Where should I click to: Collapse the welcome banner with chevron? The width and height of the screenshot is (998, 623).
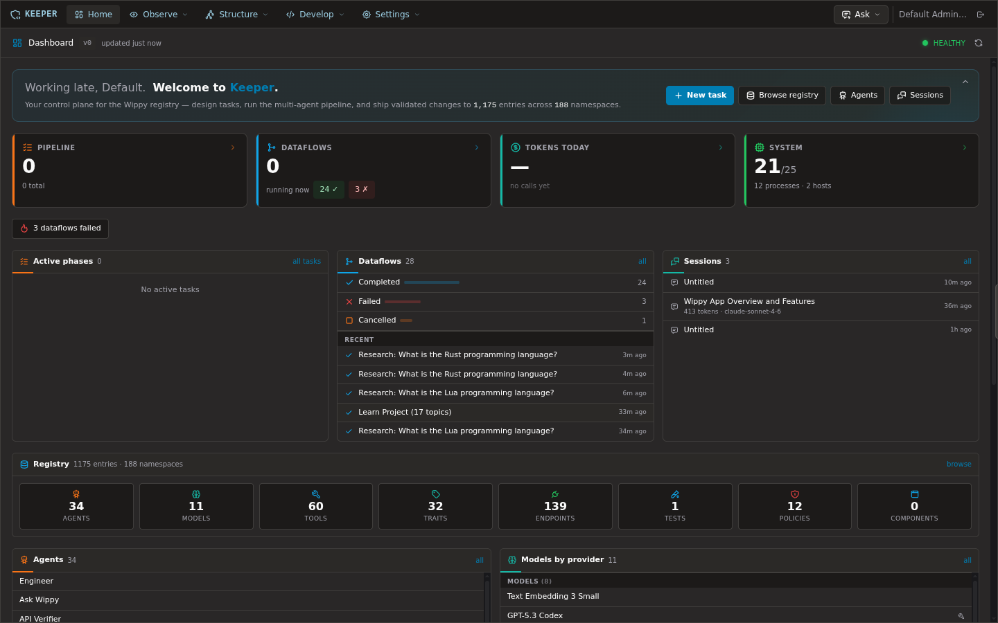click(x=965, y=82)
